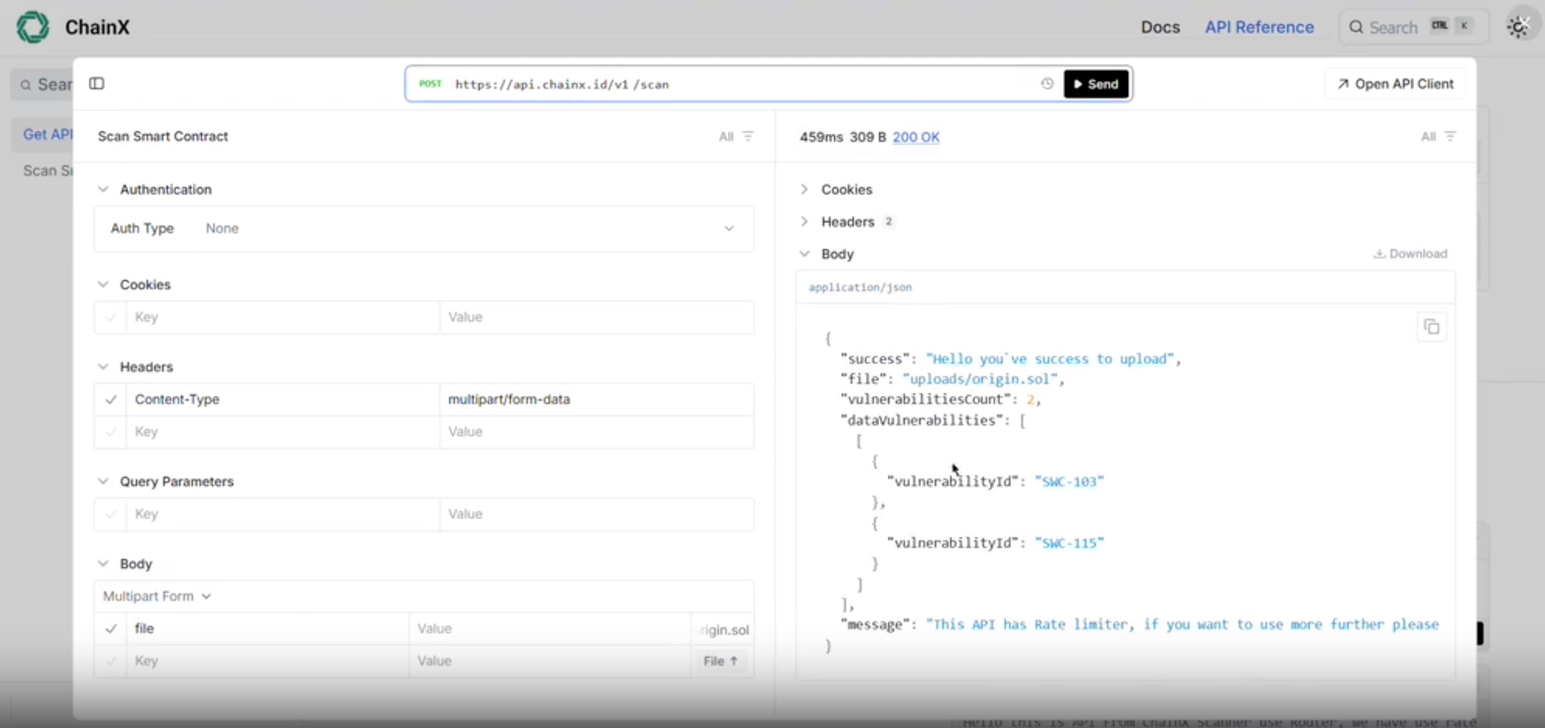1545x728 pixels.
Task: Click the "uploads/origin.sol" value
Action: pos(980,379)
